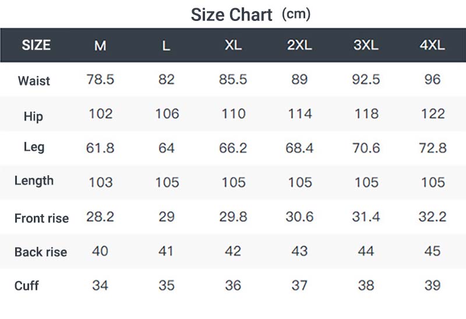
Task: Select the Hip row label
Action: coord(33,116)
